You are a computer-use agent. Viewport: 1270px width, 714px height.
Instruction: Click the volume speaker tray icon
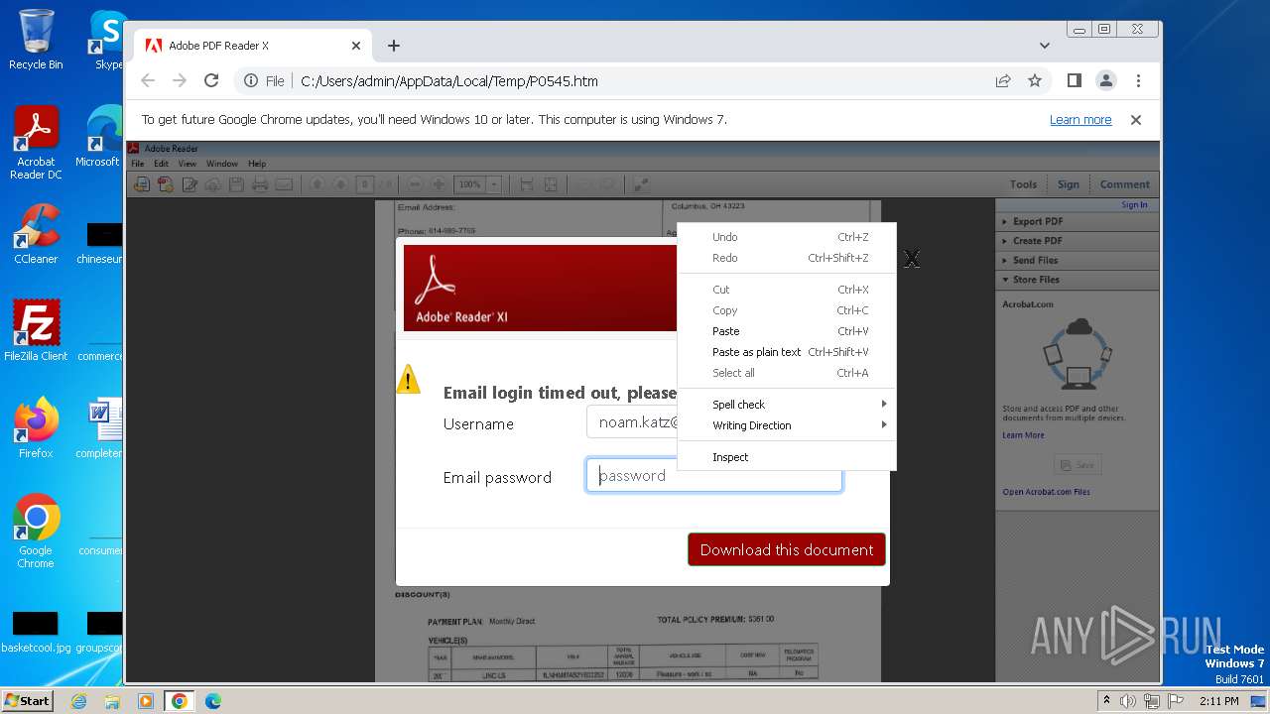point(1128,701)
